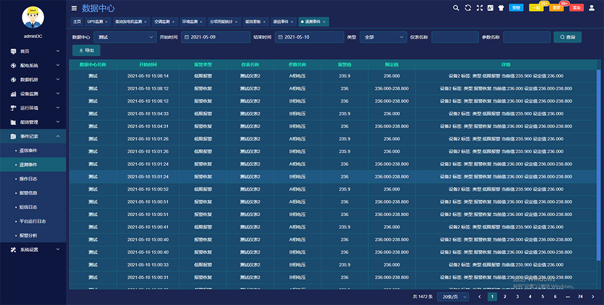Expand the 配电系统 sidebar menu
The width and height of the screenshot is (604, 305).
33,65
